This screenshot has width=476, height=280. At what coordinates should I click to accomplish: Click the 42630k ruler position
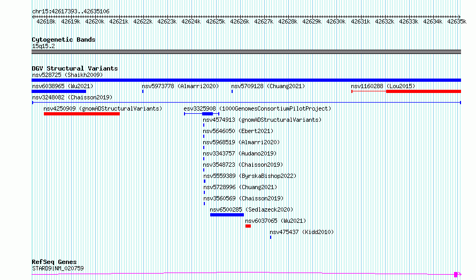(x=336, y=21)
